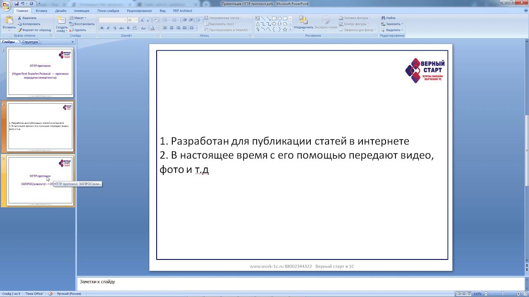529x297 pixels.
Task: Select slide 1 thumbnail titled HTTP протокол
Action: [x=40, y=72]
